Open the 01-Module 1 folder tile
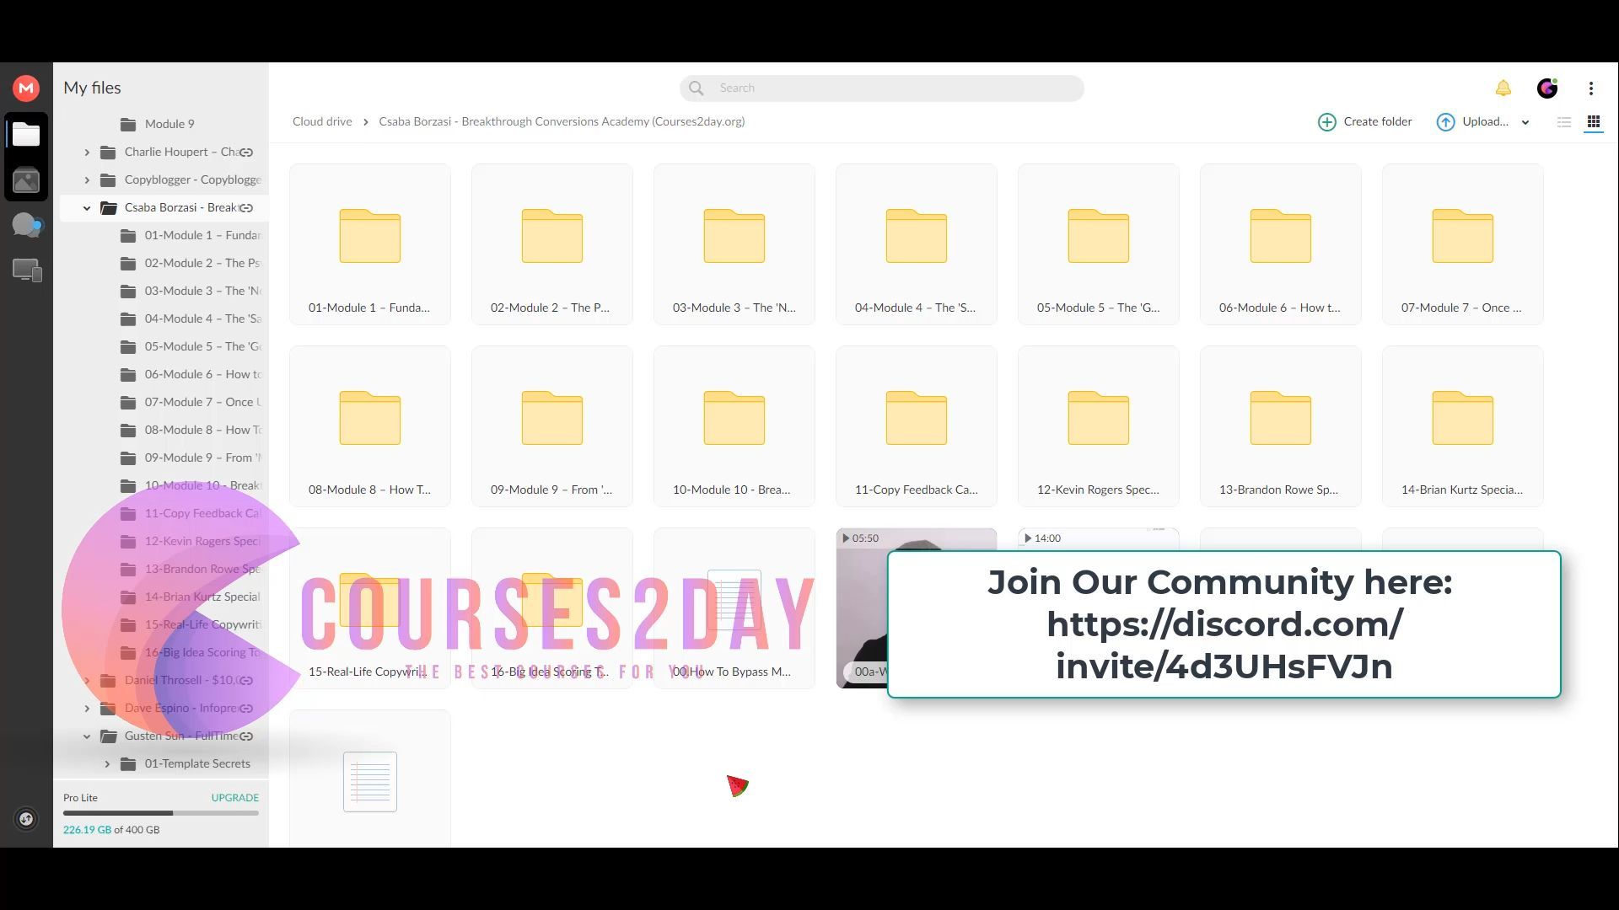1619x910 pixels. coord(370,244)
